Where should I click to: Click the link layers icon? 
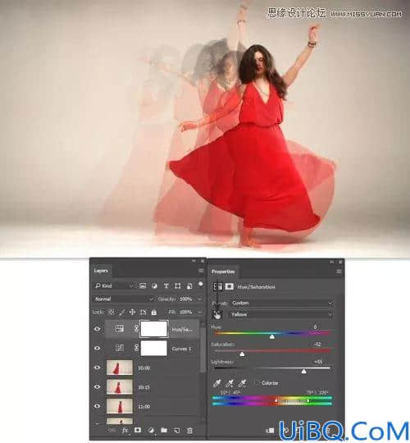tap(112, 431)
